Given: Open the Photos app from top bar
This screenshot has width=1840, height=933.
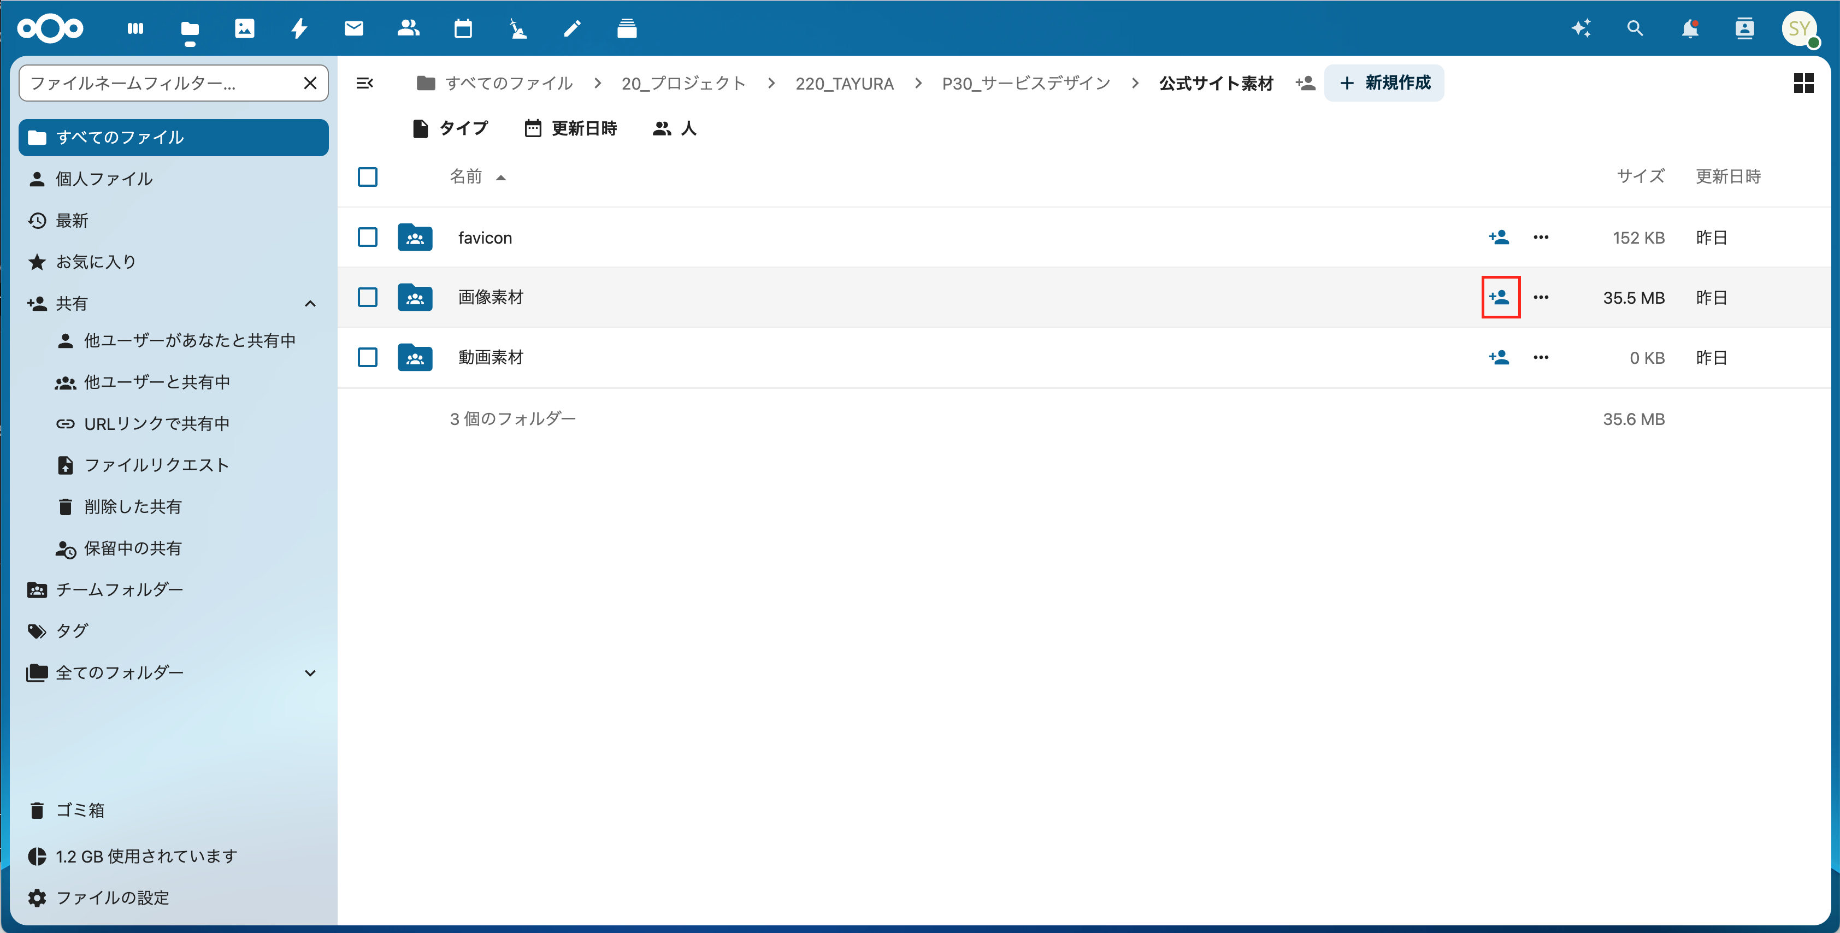Looking at the screenshot, I should coord(245,28).
